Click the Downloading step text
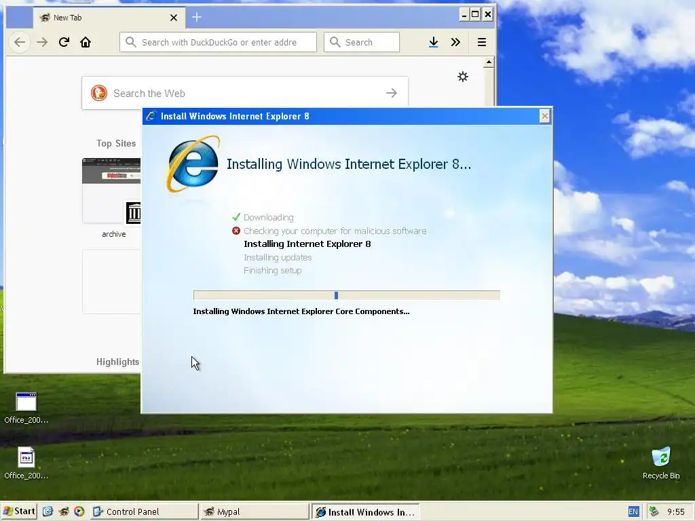The width and height of the screenshot is (695, 521). [x=269, y=218]
